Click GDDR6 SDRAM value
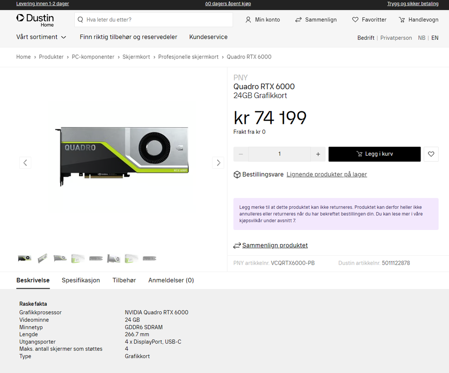449x373 pixels. tap(144, 327)
